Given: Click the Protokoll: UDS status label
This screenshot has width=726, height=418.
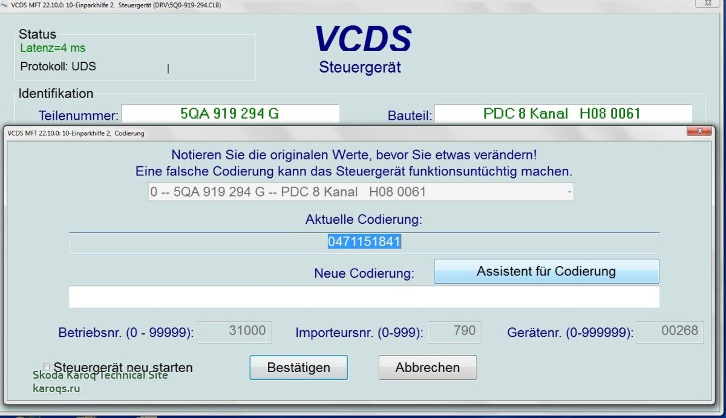Looking at the screenshot, I should point(58,66).
